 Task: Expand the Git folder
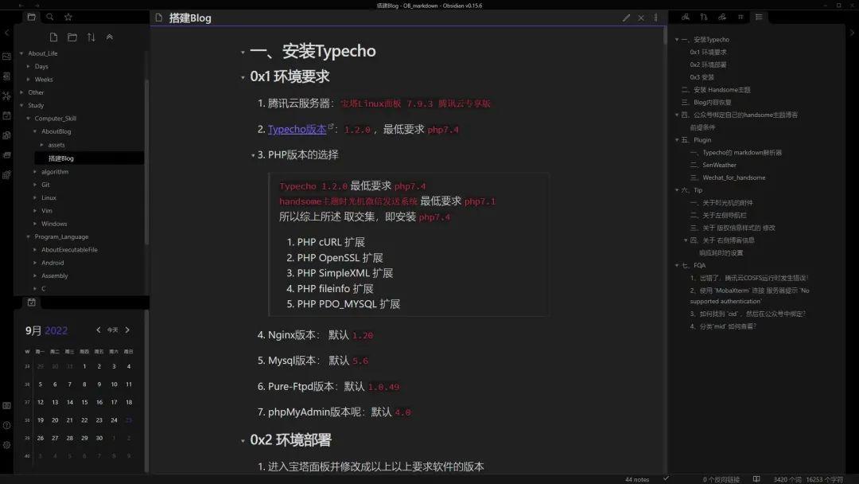coord(35,185)
